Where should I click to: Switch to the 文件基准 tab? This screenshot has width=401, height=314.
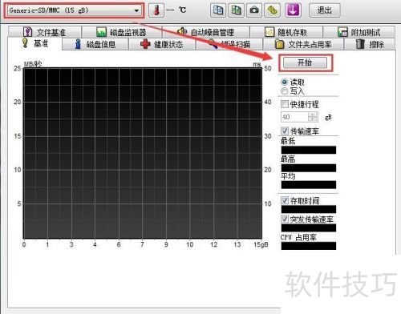45,32
